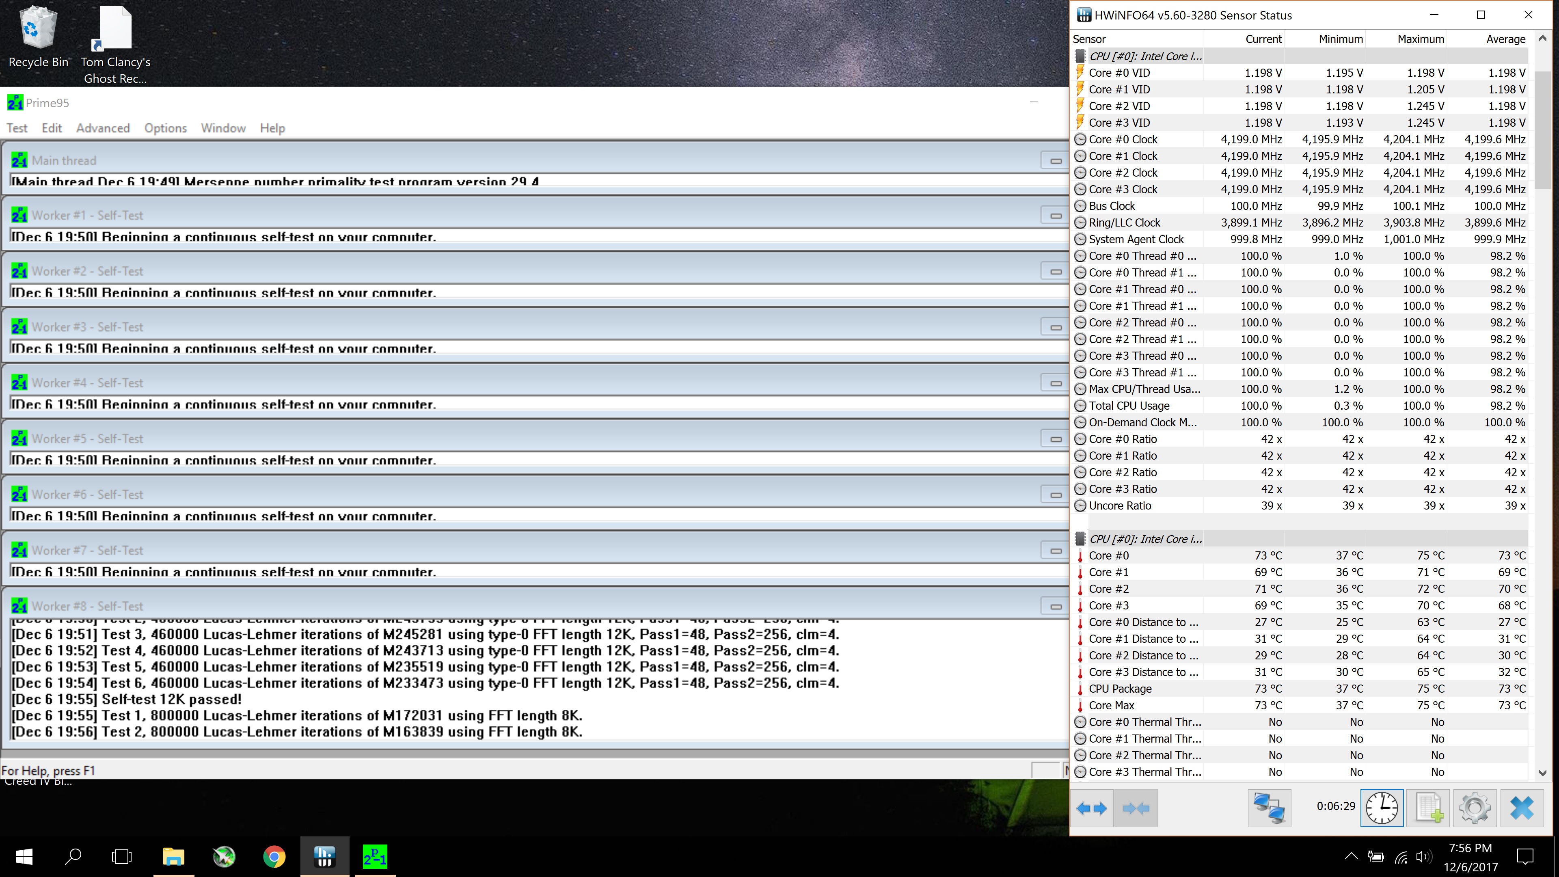Minimize the Worker #2 Self-Test window
The width and height of the screenshot is (1559, 877).
pos(1056,271)
